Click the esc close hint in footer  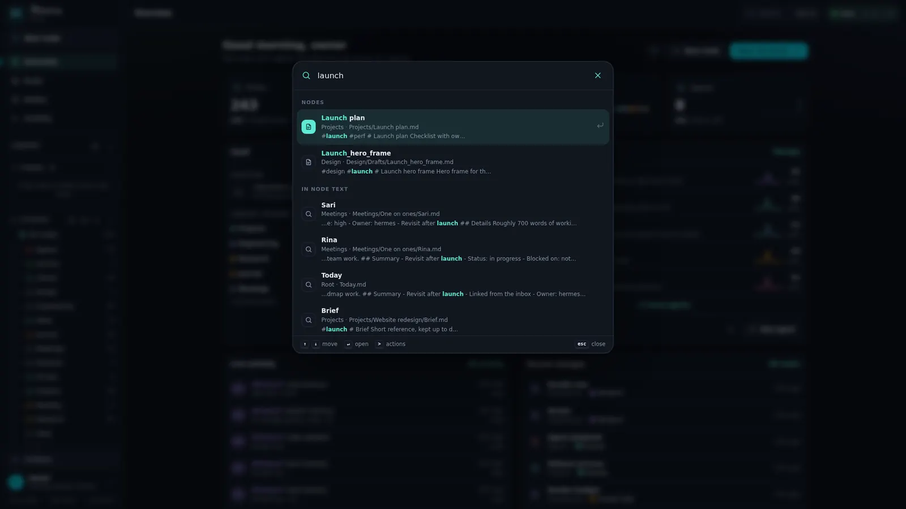point(591,344)
